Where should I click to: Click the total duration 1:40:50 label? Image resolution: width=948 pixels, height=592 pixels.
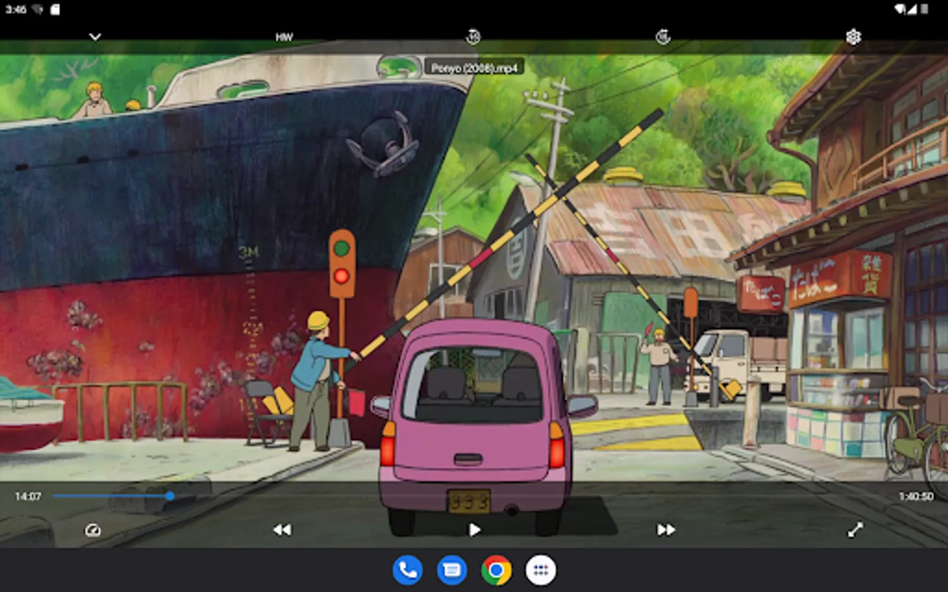[916, 496]
